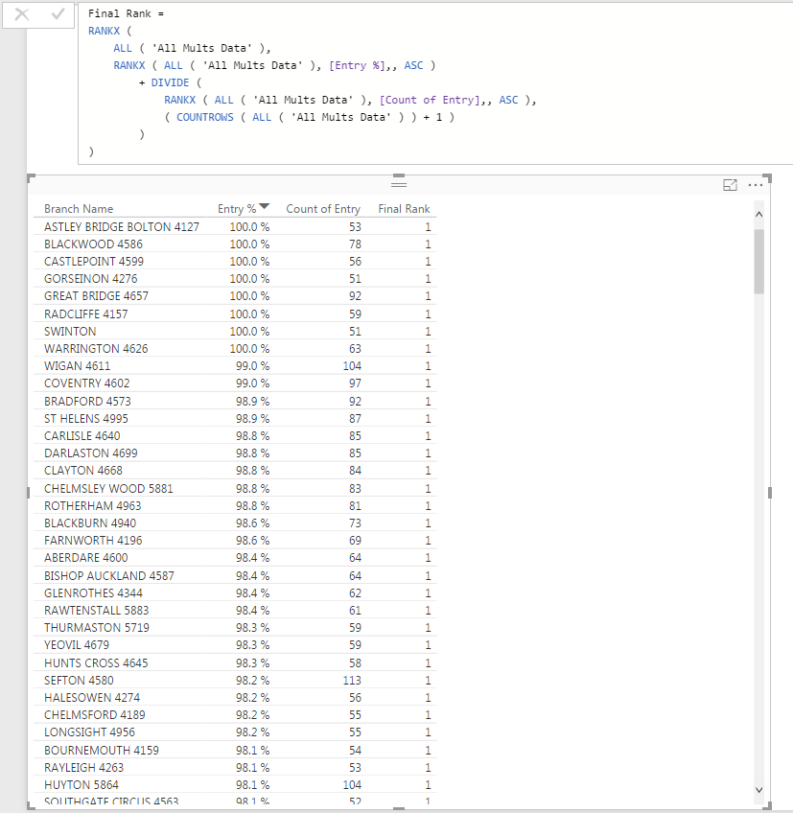Select the BLACKWOOD 4586 row
The width and height of the screenshot is (793, 813).
click(235, 244)
